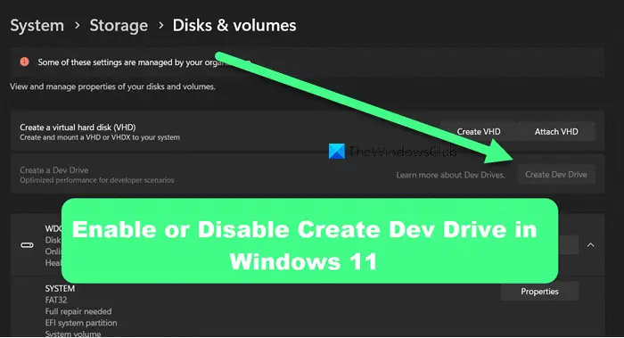This screenshot has width=624, height=338.
Task: Select the 'Create a Dev Drive' label
Action: tap(54, 170)
